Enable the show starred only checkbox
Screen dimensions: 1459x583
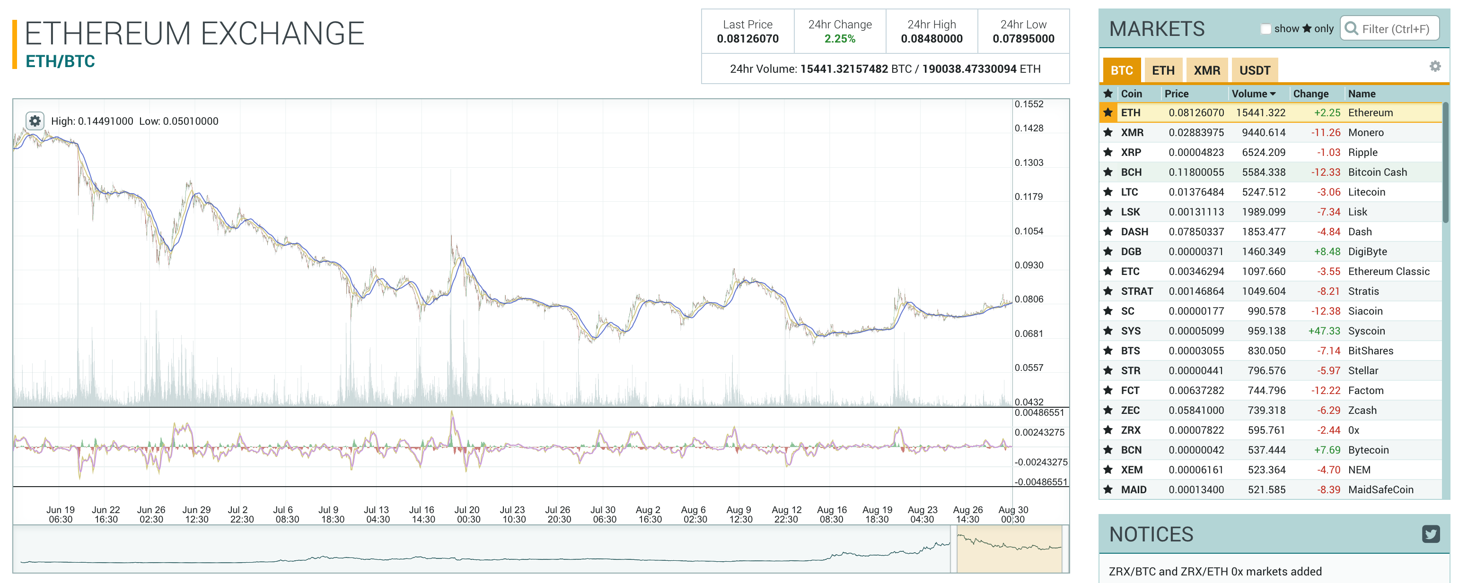1266,29
